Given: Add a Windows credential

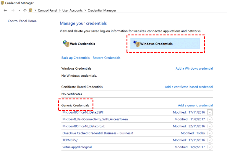Looking at the screenshot, I should pyautogui.click(x=194, y=68).
